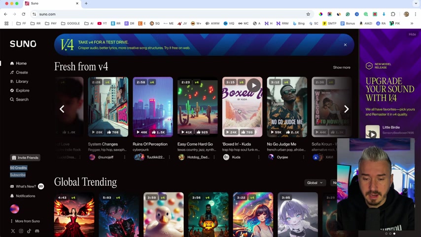Viewport: 421px width, 237px height.
Task: Click Show more for Fresh from v4
Action: 342,68
